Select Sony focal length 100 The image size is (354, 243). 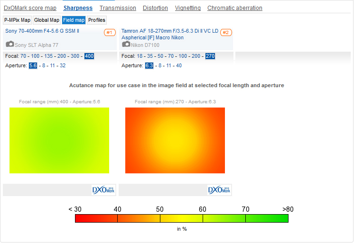point(35,56)
